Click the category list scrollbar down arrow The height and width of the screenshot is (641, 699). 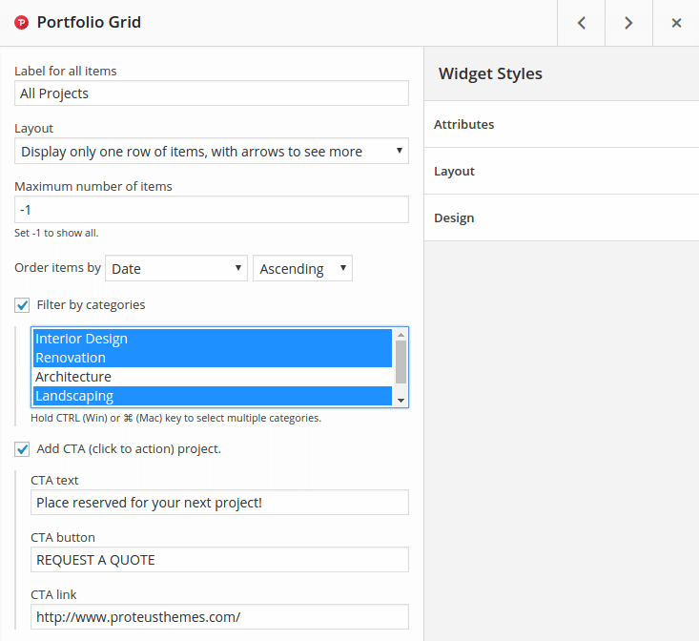pos(401,400)
